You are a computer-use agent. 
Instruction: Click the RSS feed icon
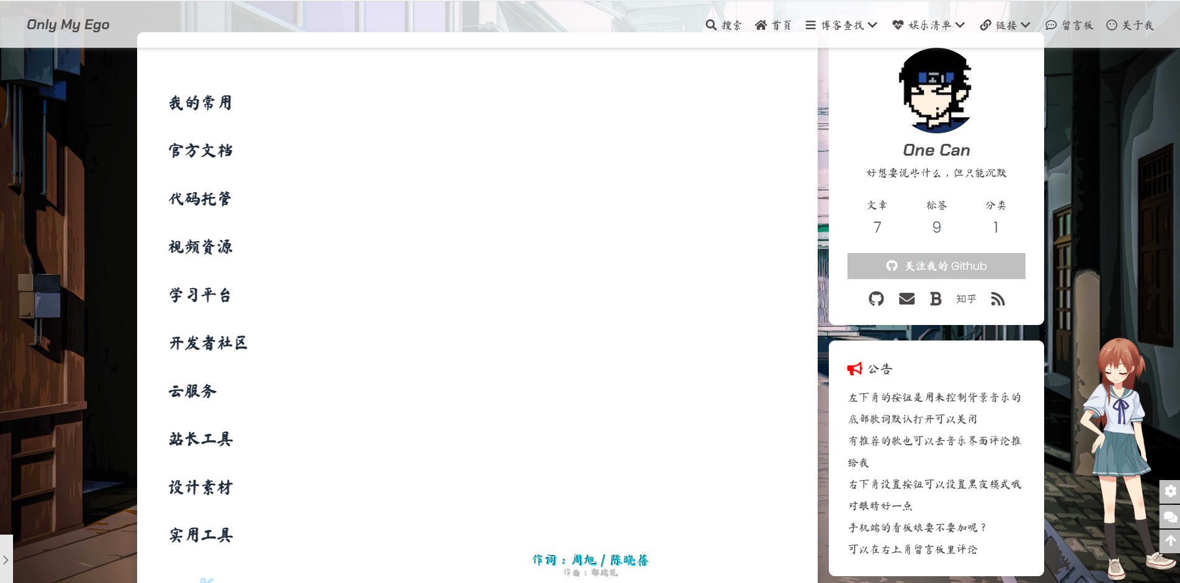click(x=998, y=299)
